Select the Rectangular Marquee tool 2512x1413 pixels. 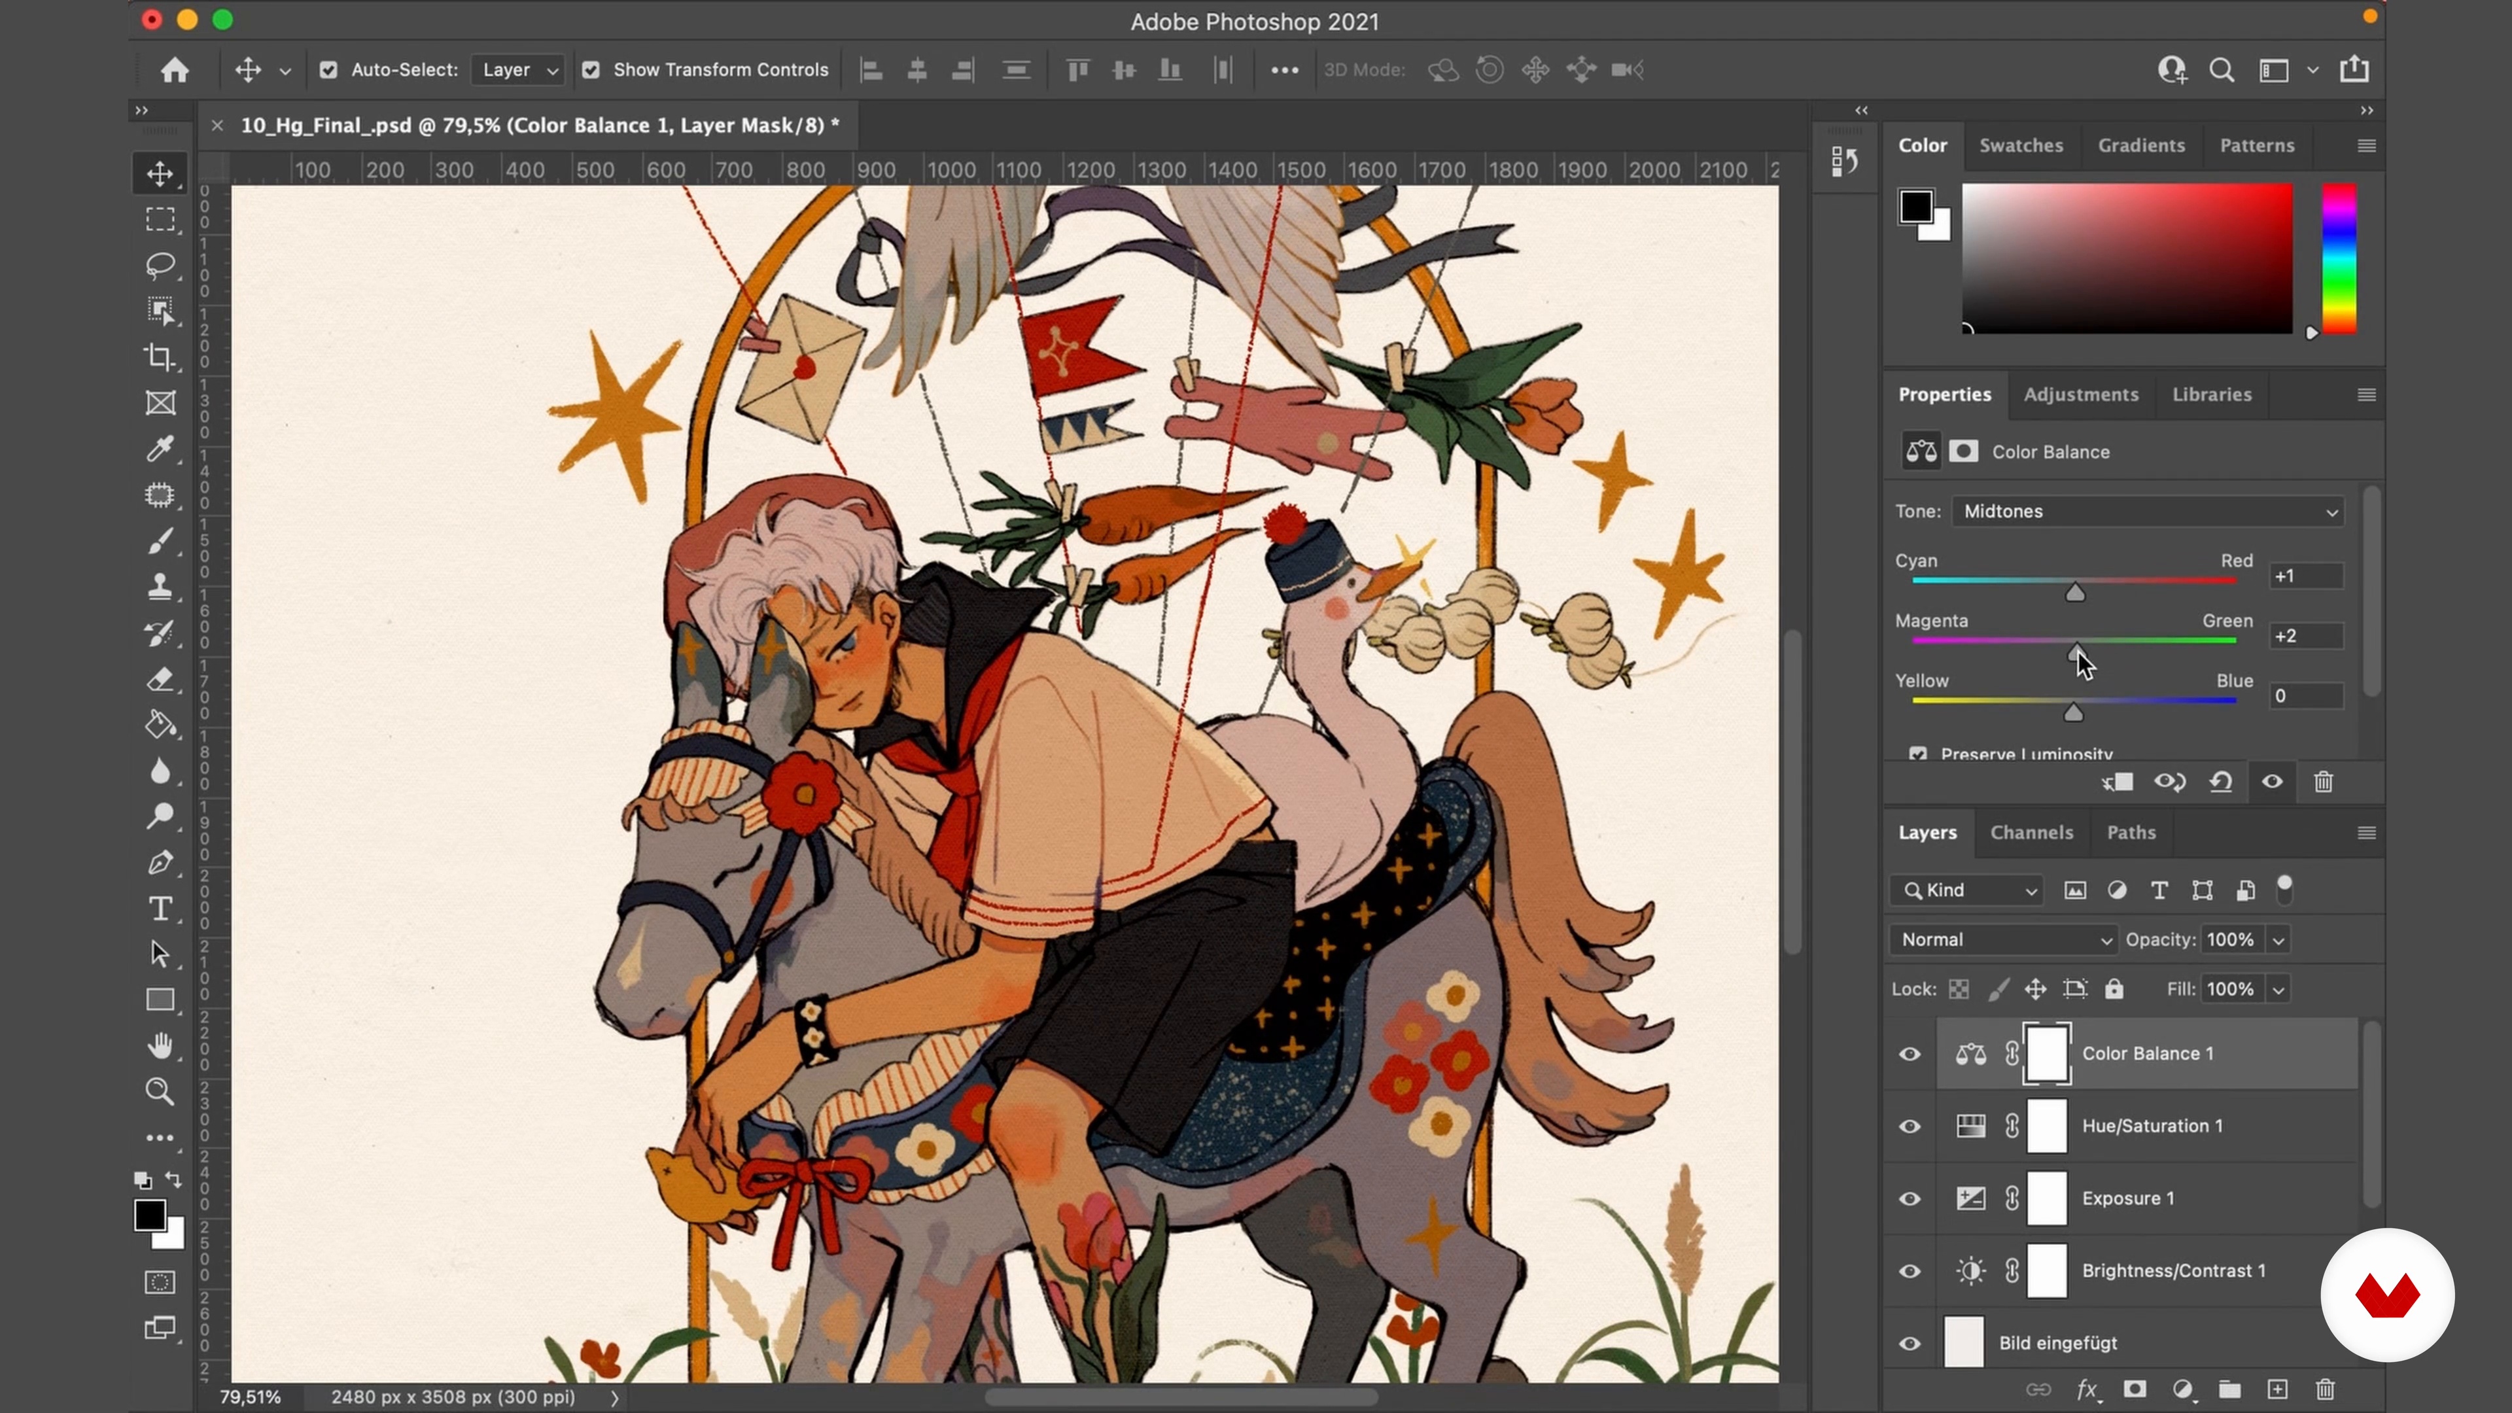tap(160, 219)
